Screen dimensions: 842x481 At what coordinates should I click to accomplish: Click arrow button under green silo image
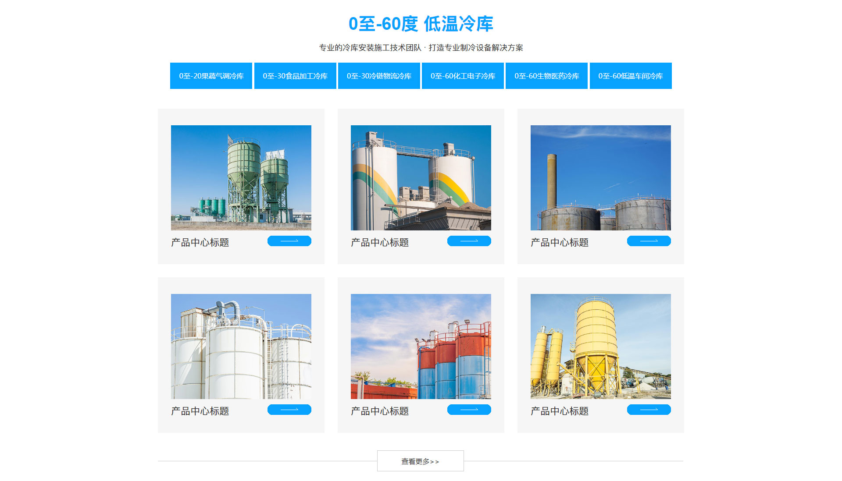point(289,241)
